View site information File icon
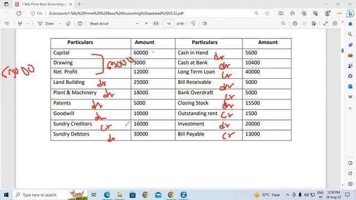 tap(37, 13)
